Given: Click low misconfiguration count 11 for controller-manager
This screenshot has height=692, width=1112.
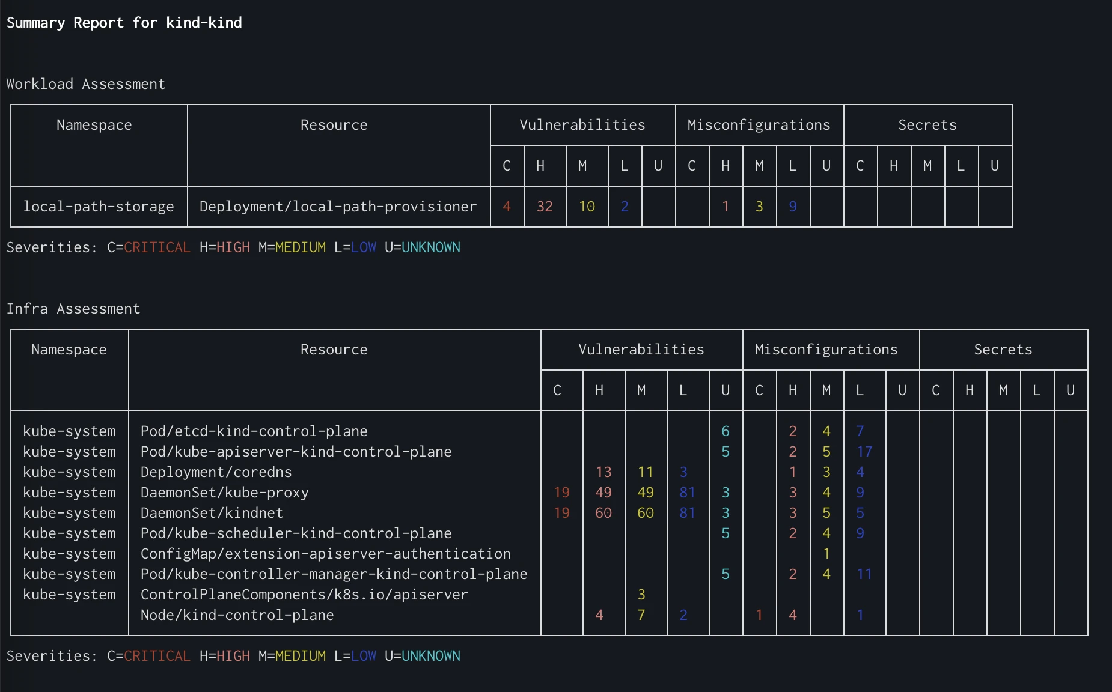Looking at the screenshot, I should (x=864, y=574).
